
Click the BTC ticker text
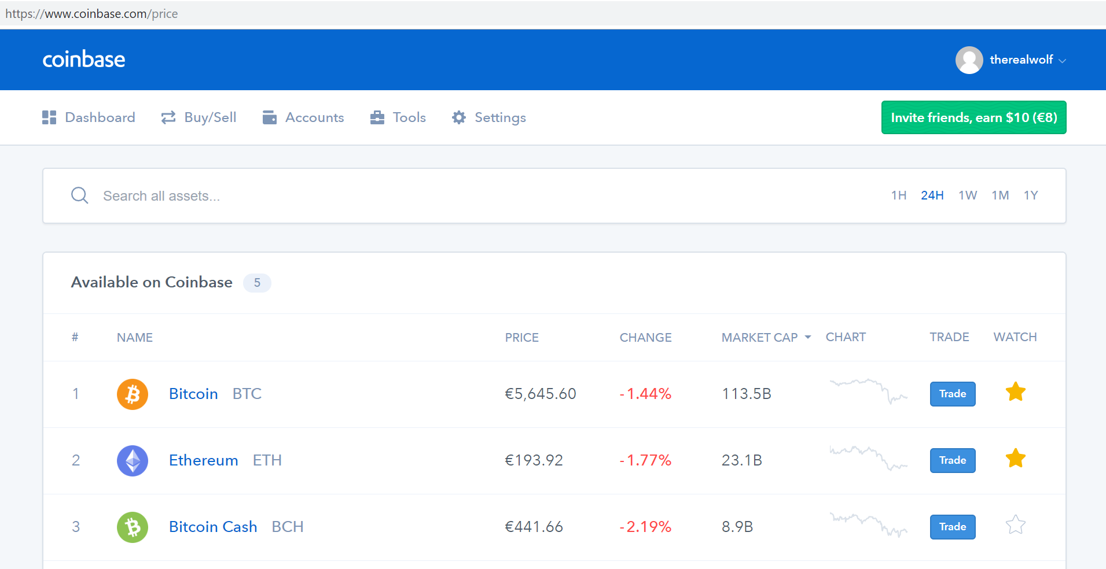click(x=247, y=394)
